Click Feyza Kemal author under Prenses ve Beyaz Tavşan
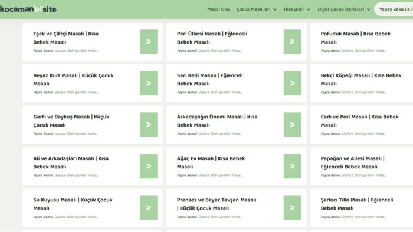 (x=187, y=217)
